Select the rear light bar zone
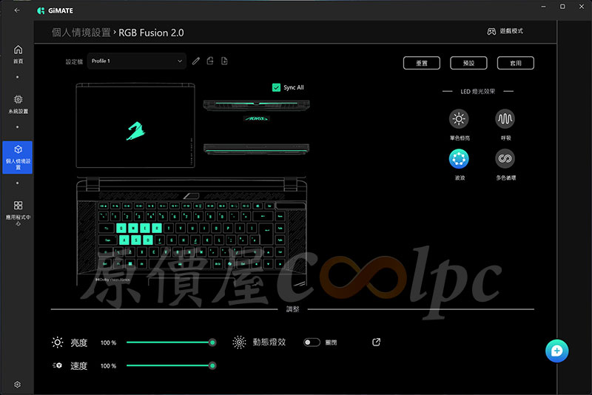The image size is (592, 395). click(x=256, y=104)
